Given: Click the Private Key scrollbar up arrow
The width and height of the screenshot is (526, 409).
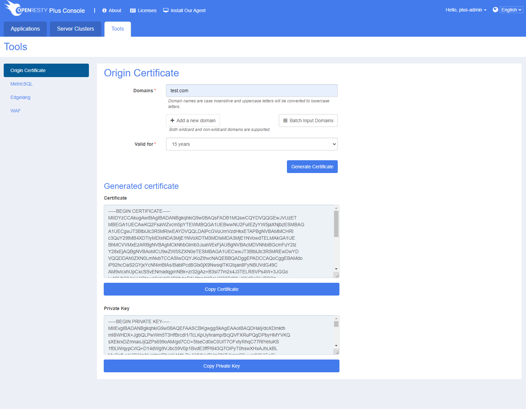Looking at the screenshot, I should coord(336,318).
